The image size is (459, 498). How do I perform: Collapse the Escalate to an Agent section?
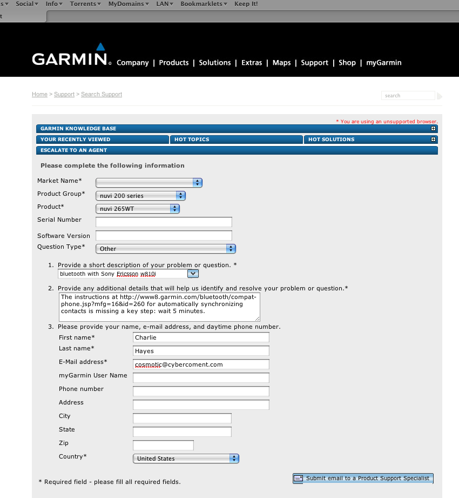[x=237, y=150]
